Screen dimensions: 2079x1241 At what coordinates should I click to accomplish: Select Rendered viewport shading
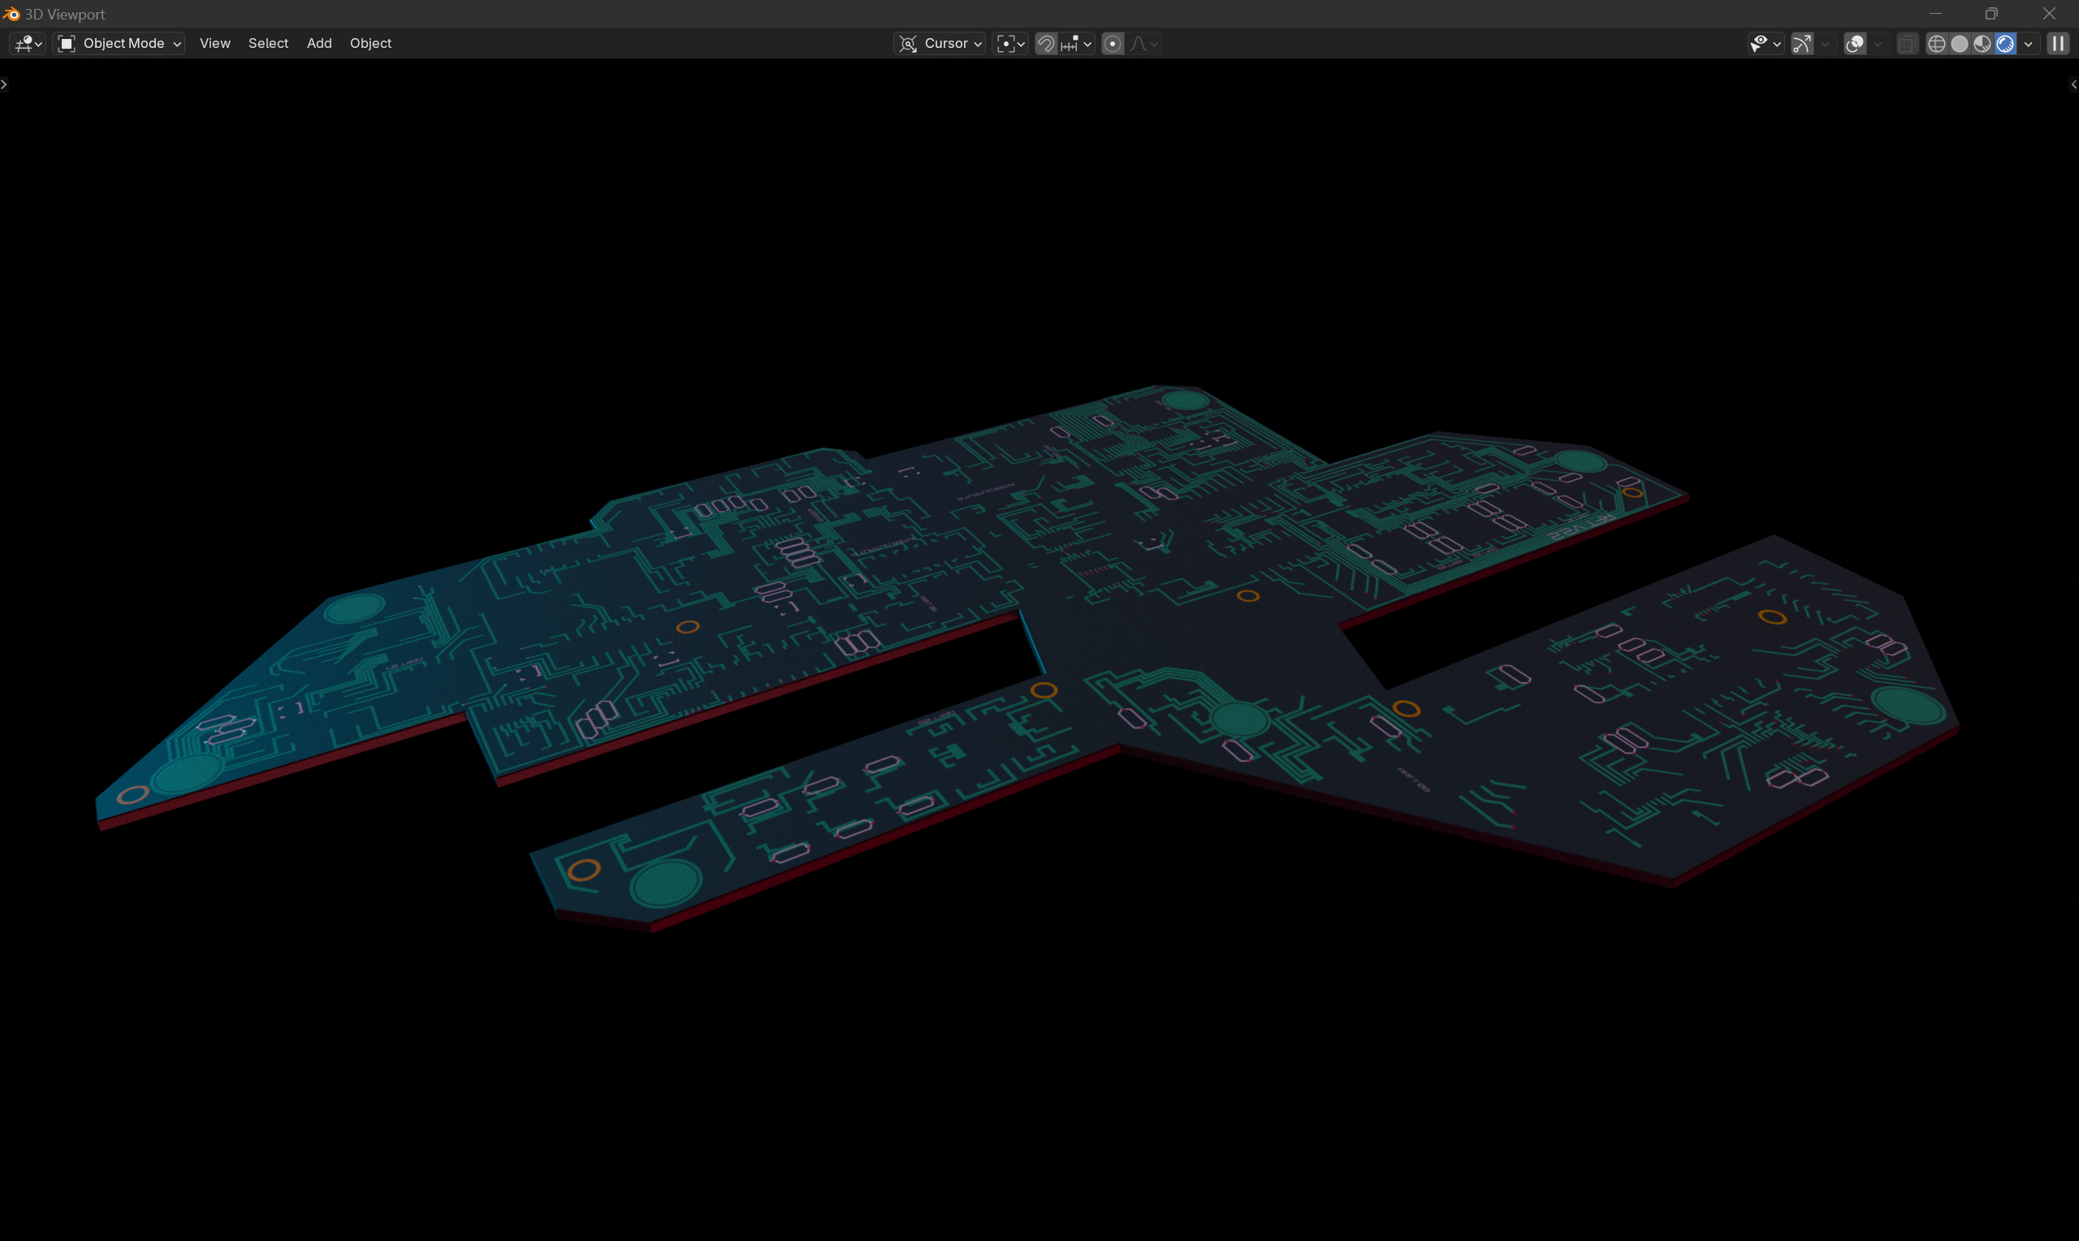click(x=2004, y=44)
